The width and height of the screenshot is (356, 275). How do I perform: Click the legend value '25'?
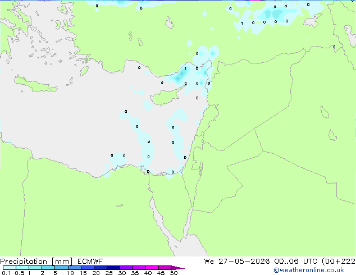coord(109,273)
